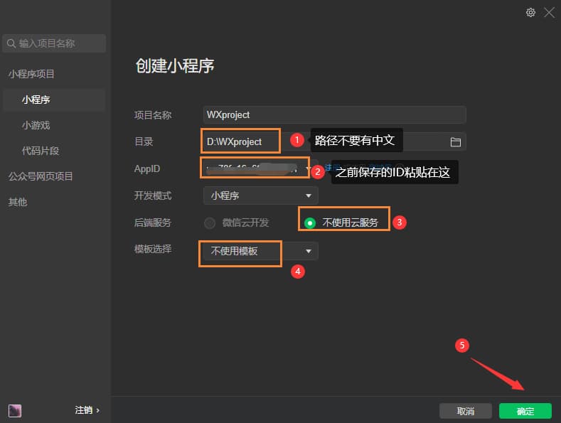
Task: Click the search magnifier icon
Action: tap(11, 43)
